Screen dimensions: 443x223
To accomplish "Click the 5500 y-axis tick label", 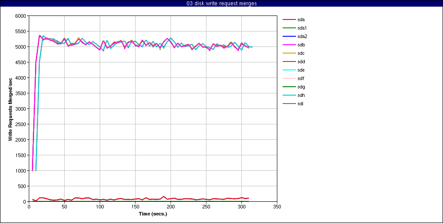I will (21, 31).
